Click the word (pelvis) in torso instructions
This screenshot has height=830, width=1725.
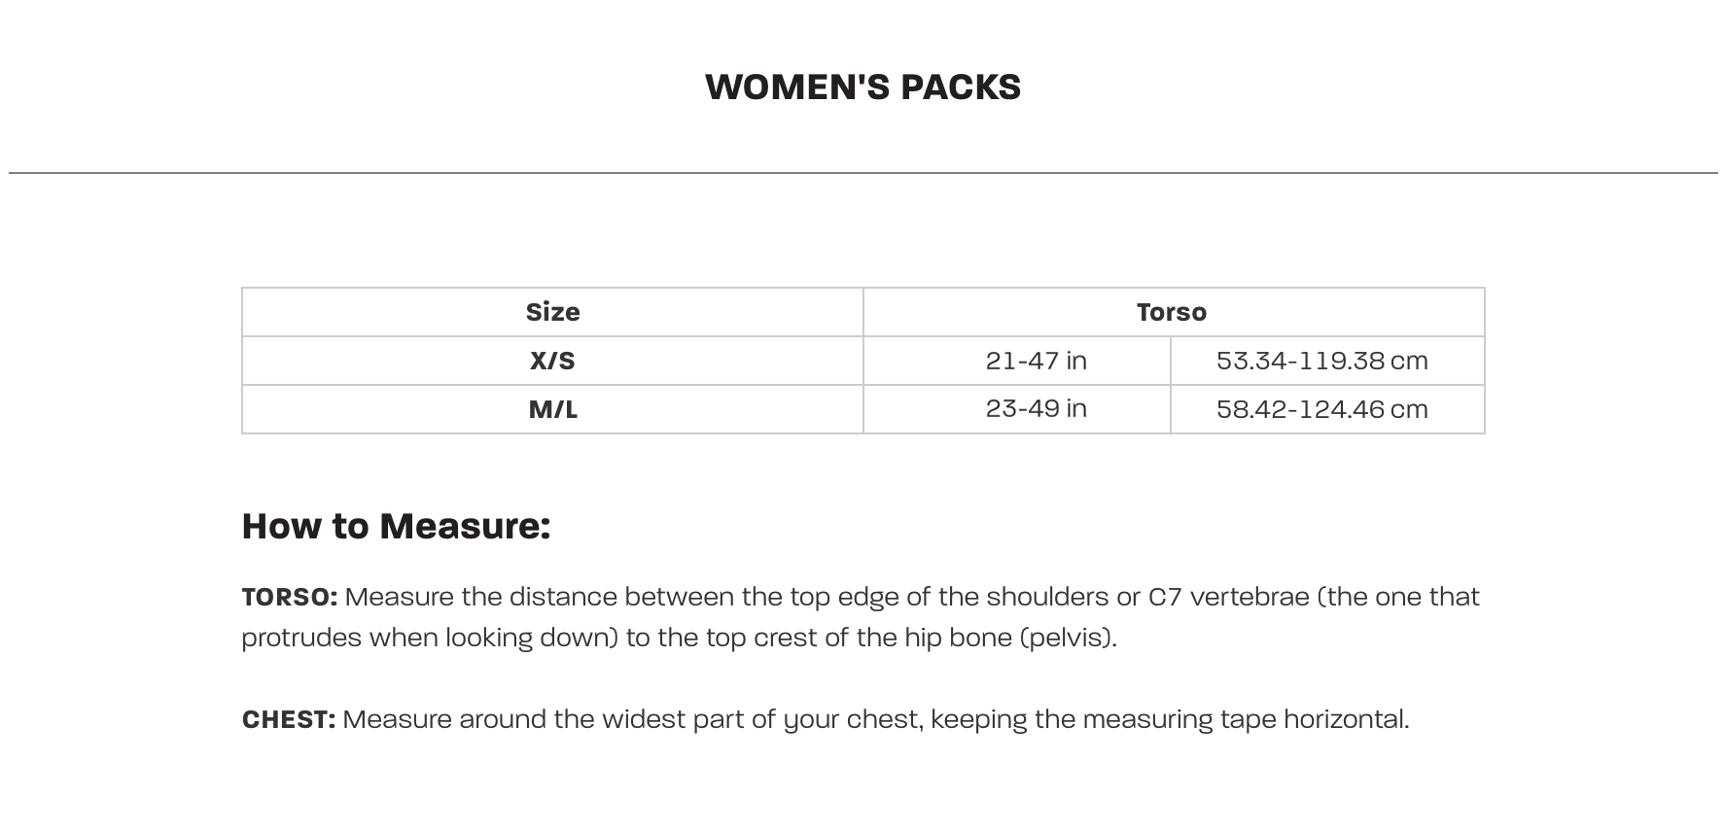pyautogui.click(x=1067, y=638)
